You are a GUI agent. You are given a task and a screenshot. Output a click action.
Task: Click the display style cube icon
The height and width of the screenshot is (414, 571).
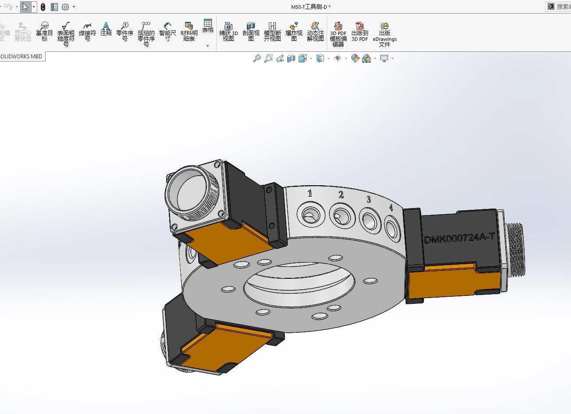click(320, 58)
